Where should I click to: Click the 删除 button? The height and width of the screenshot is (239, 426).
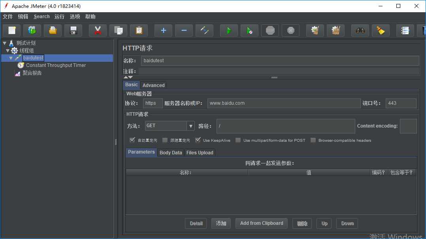click(302, 223)
